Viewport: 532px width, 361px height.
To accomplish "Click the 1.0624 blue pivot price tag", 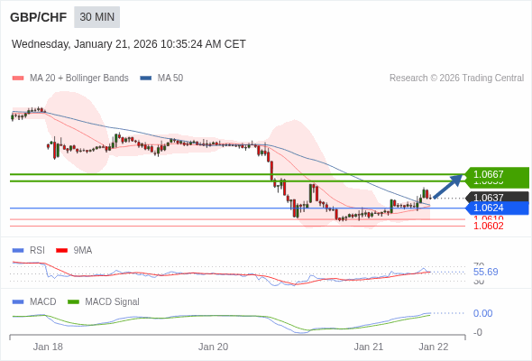I will point(497,208).
